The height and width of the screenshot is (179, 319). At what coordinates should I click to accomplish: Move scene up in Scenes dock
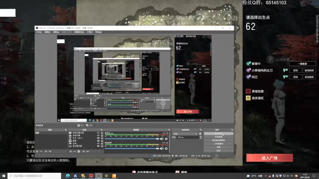coord(46,152)
